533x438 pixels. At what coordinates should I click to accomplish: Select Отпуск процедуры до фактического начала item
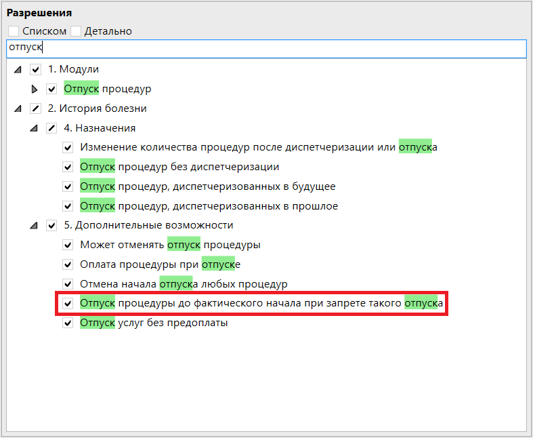[261, 304]
